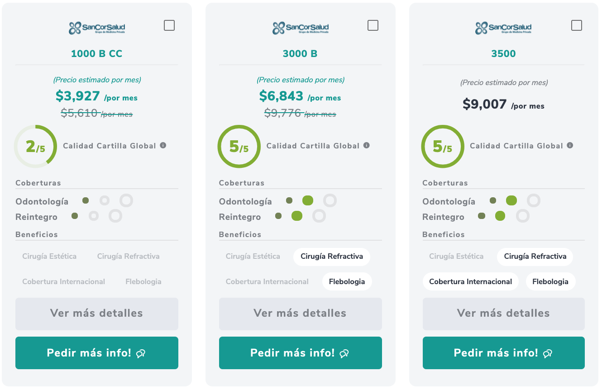The width and height of the screenshot is (602, 390).
Task: Click the filled Odontología level dot on plan 3000 B
Action: (308, 200)
